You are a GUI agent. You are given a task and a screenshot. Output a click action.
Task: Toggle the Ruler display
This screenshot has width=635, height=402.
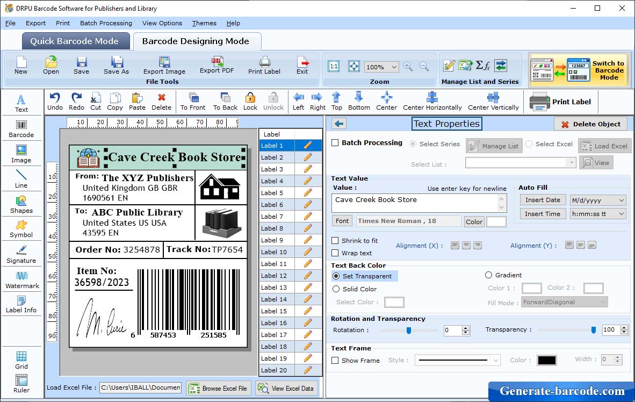21,384
